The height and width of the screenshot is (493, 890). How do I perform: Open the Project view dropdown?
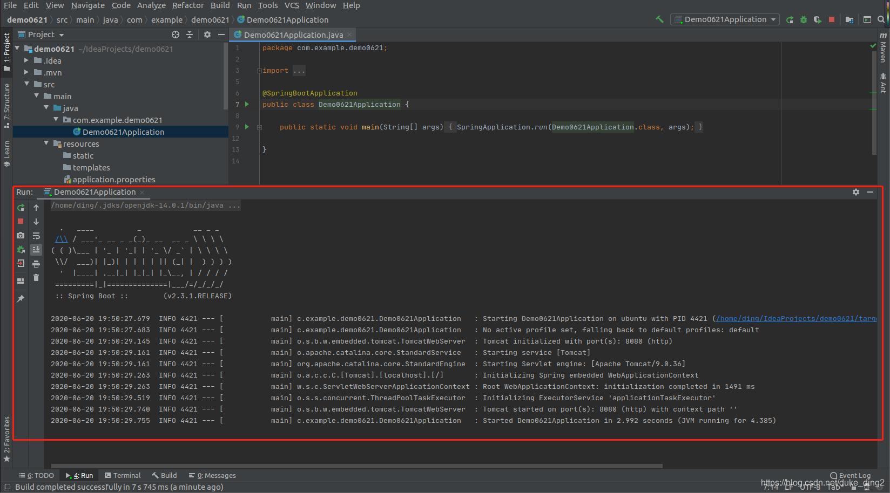coord(42,35)
